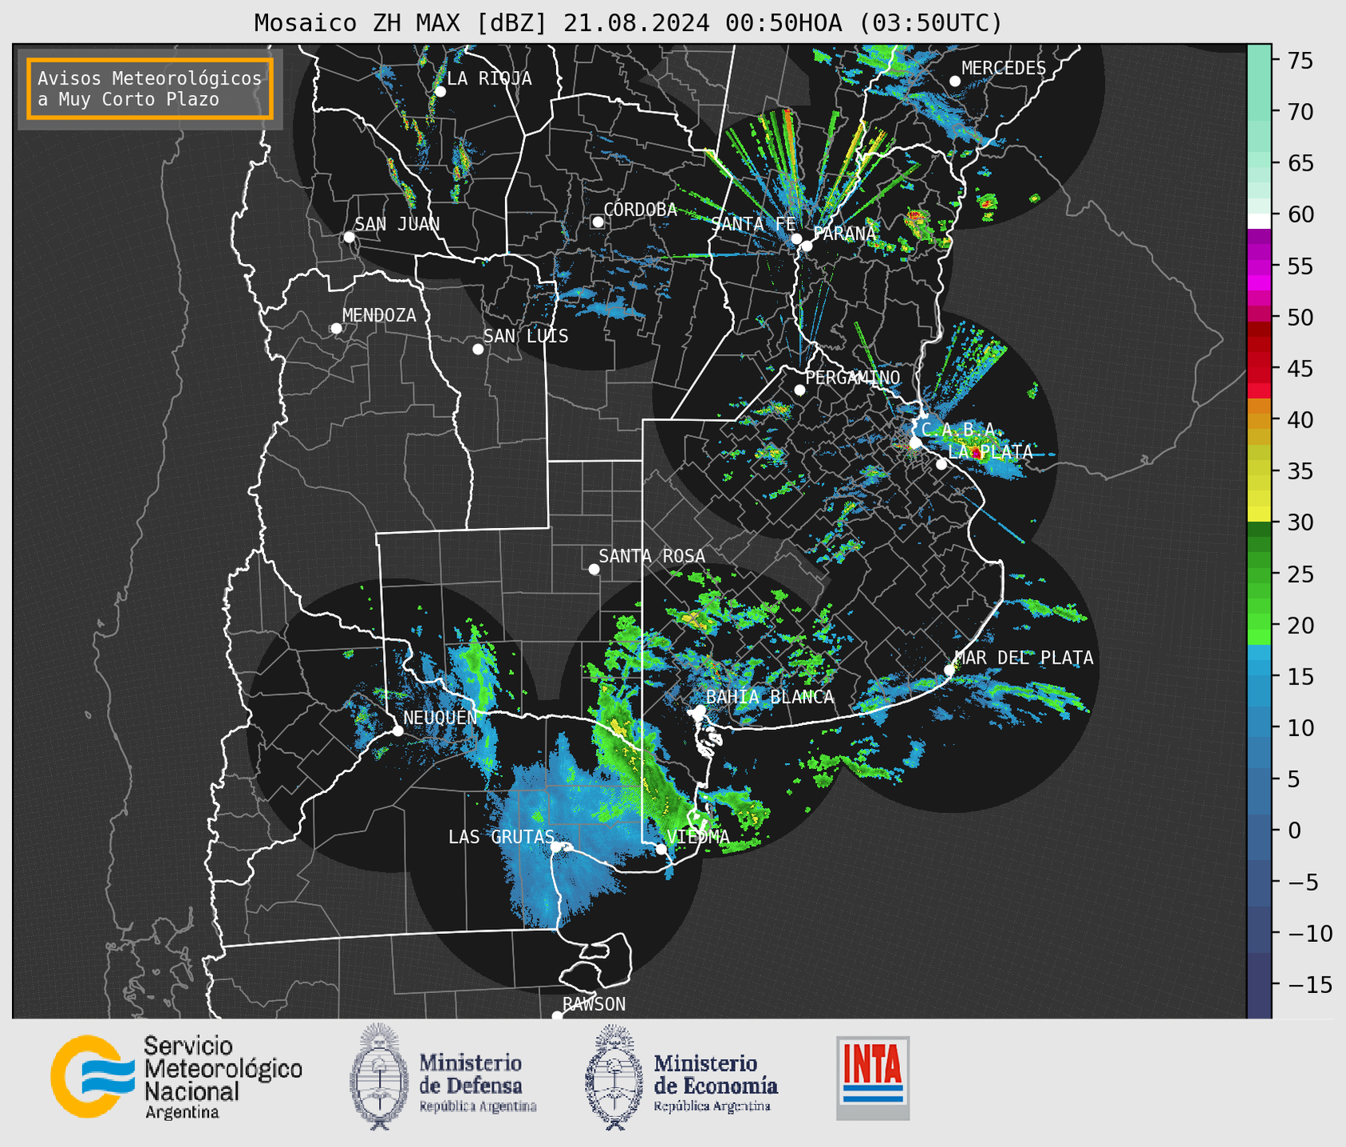
Task: Click the INTA logo
Action: pyautogui.click(x=873, y=1078)
